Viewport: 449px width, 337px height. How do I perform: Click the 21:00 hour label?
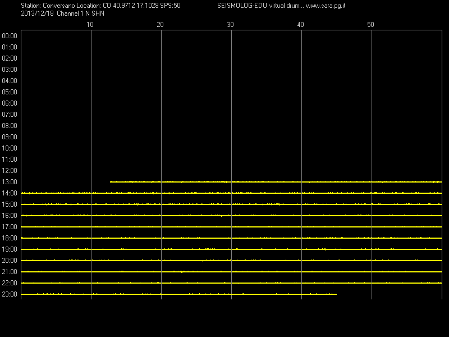pyautogui.click(x=10, y=272)
